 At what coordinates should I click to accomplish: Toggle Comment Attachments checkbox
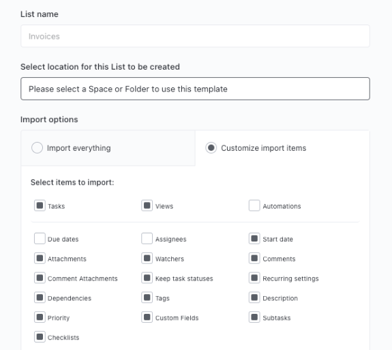[x=40, y=278]
